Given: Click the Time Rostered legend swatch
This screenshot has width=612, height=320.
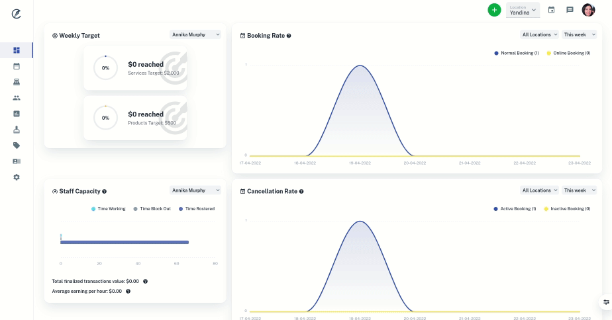Looking at the screenshot, I should (x=181, y=209).
